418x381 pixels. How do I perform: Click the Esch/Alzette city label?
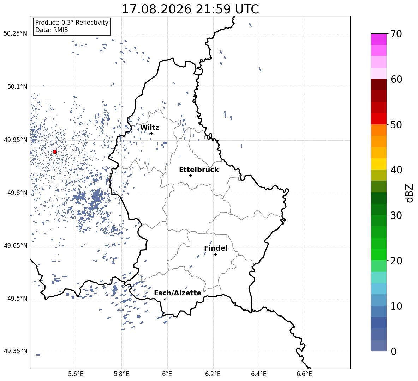(x=178, y=293)
